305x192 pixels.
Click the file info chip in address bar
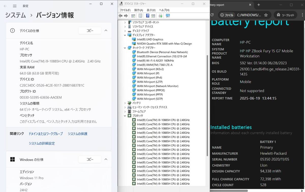click(x=227, y=15)
